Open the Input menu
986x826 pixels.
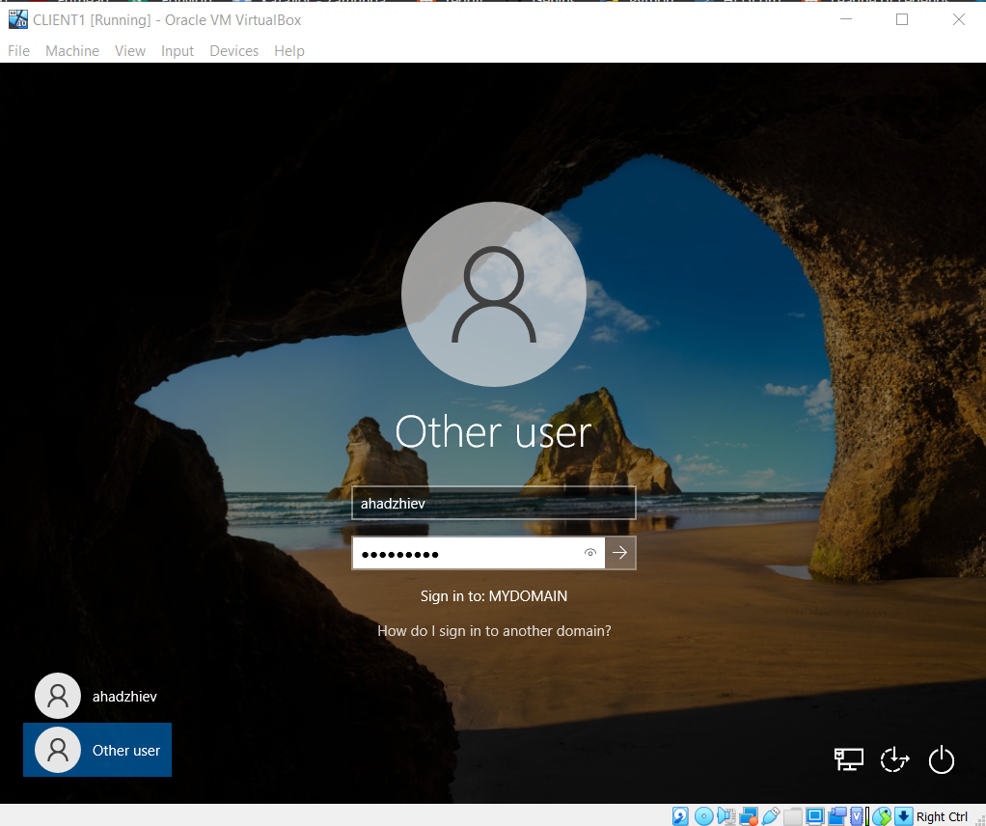tap(178, 51)
